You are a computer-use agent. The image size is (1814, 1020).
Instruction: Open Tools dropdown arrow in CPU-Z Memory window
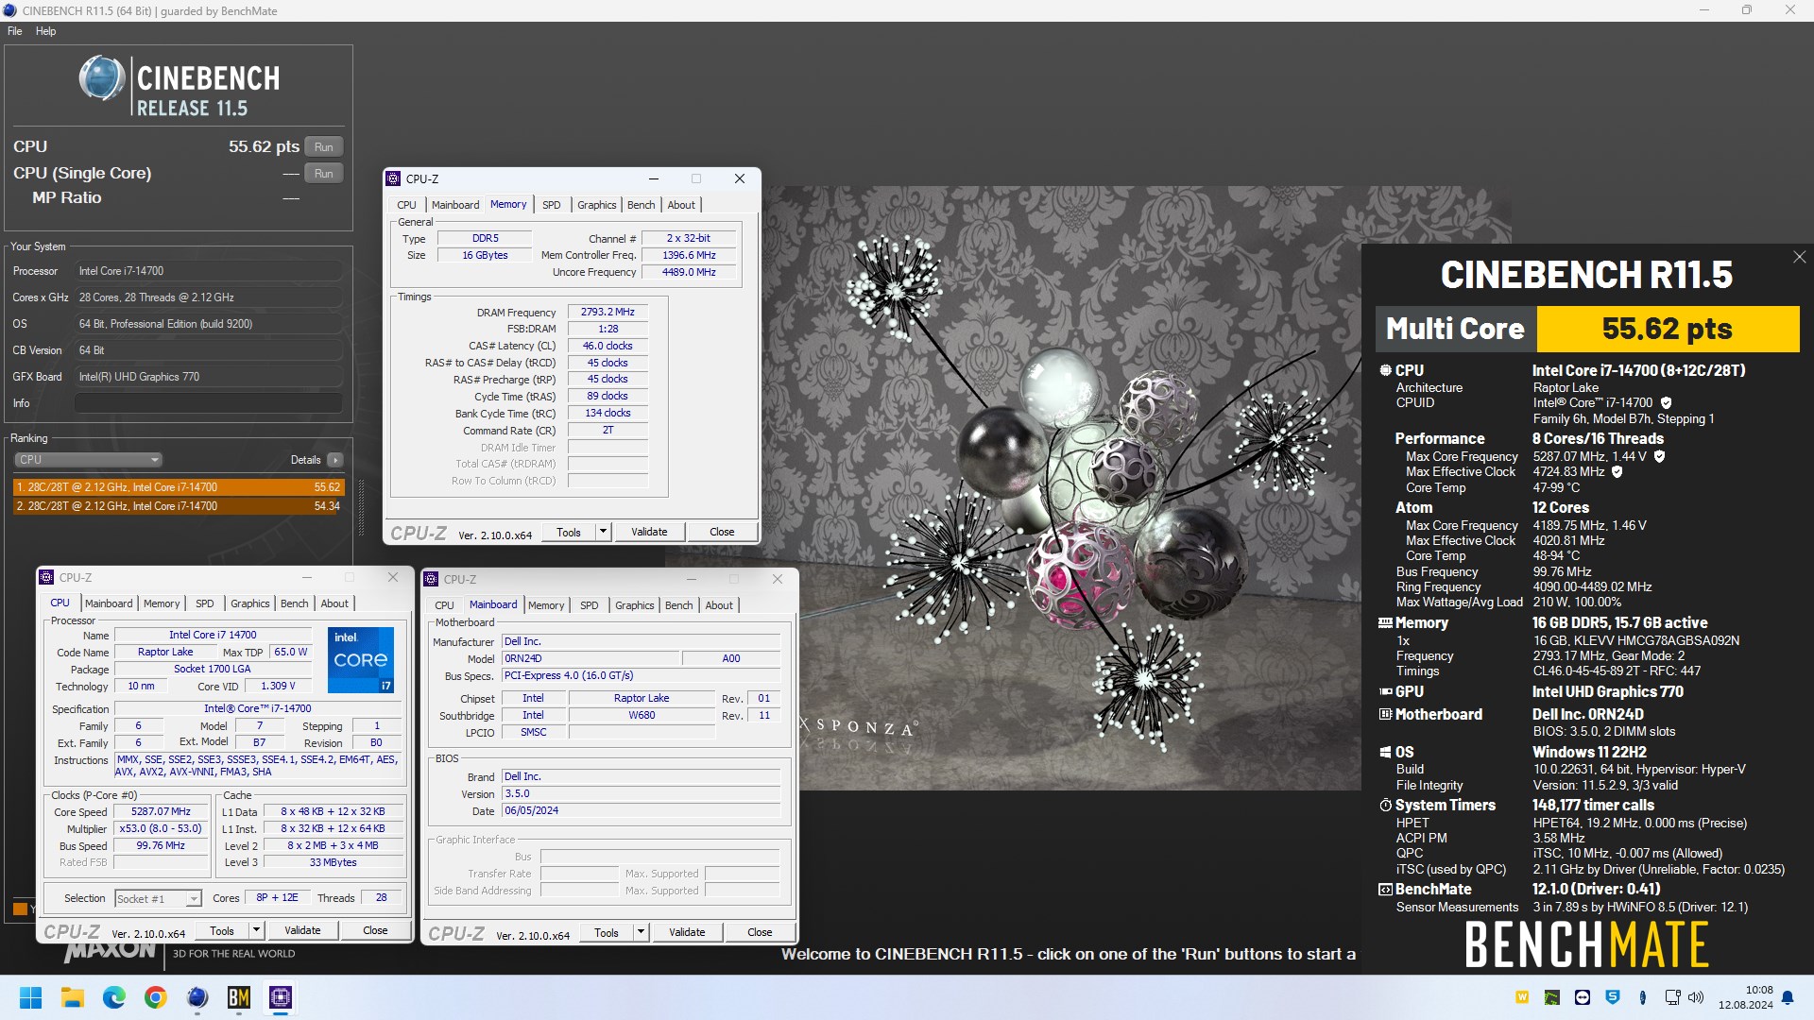[603, 532]
